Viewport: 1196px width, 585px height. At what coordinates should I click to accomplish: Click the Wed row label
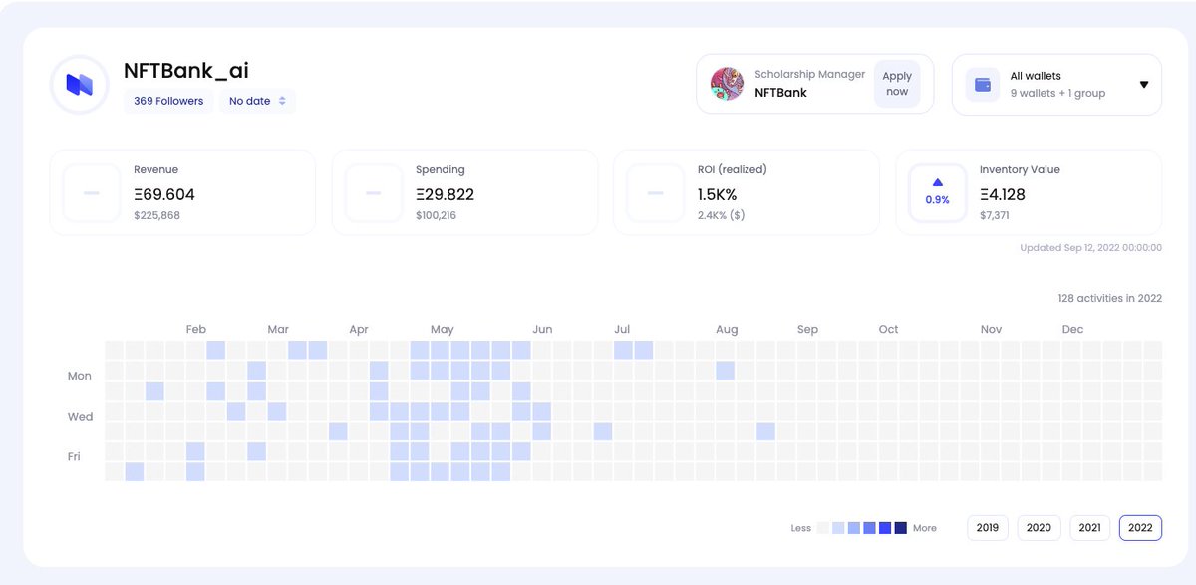click(x=80, y=417)
